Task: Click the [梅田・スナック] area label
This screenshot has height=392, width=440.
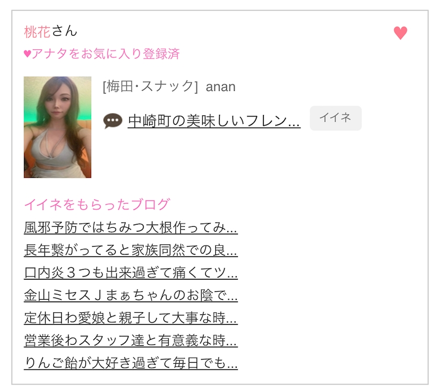Action: point(150,87)
